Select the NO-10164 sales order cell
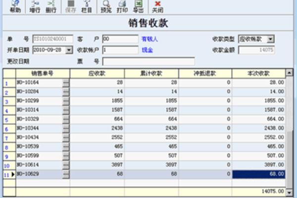297x198 pixels. [x=40, y=83]
